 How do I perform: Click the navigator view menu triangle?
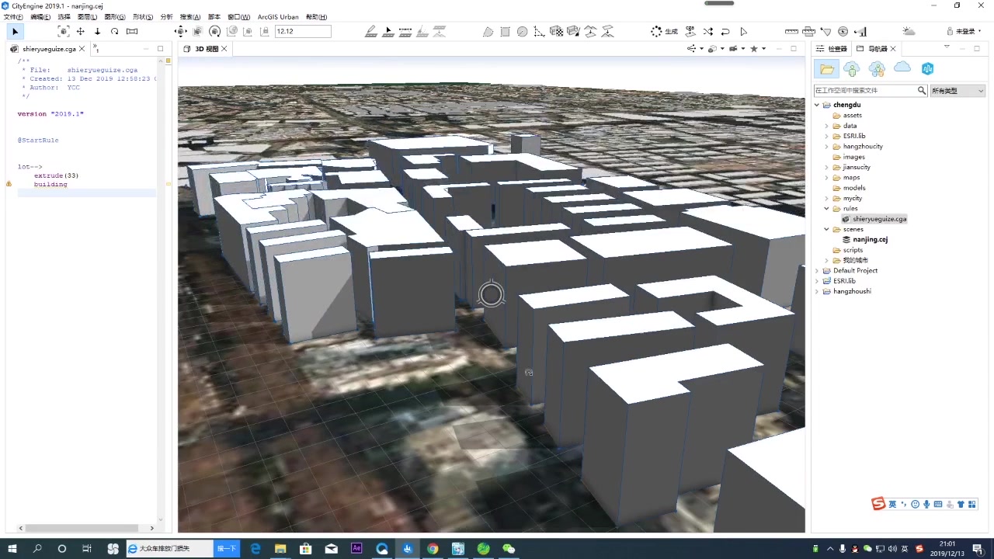pos(947,47)
